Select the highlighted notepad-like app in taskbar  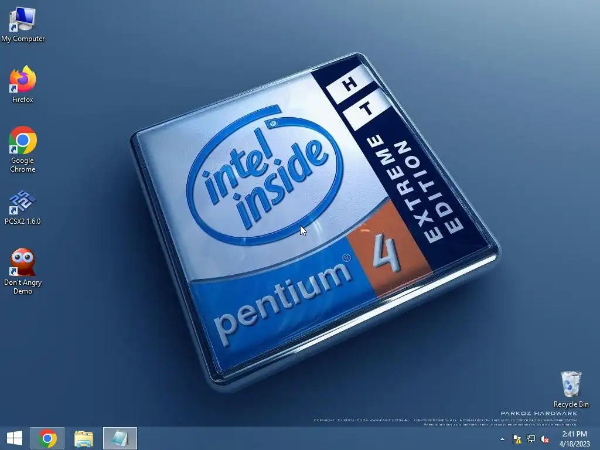(x=120, y=438)
